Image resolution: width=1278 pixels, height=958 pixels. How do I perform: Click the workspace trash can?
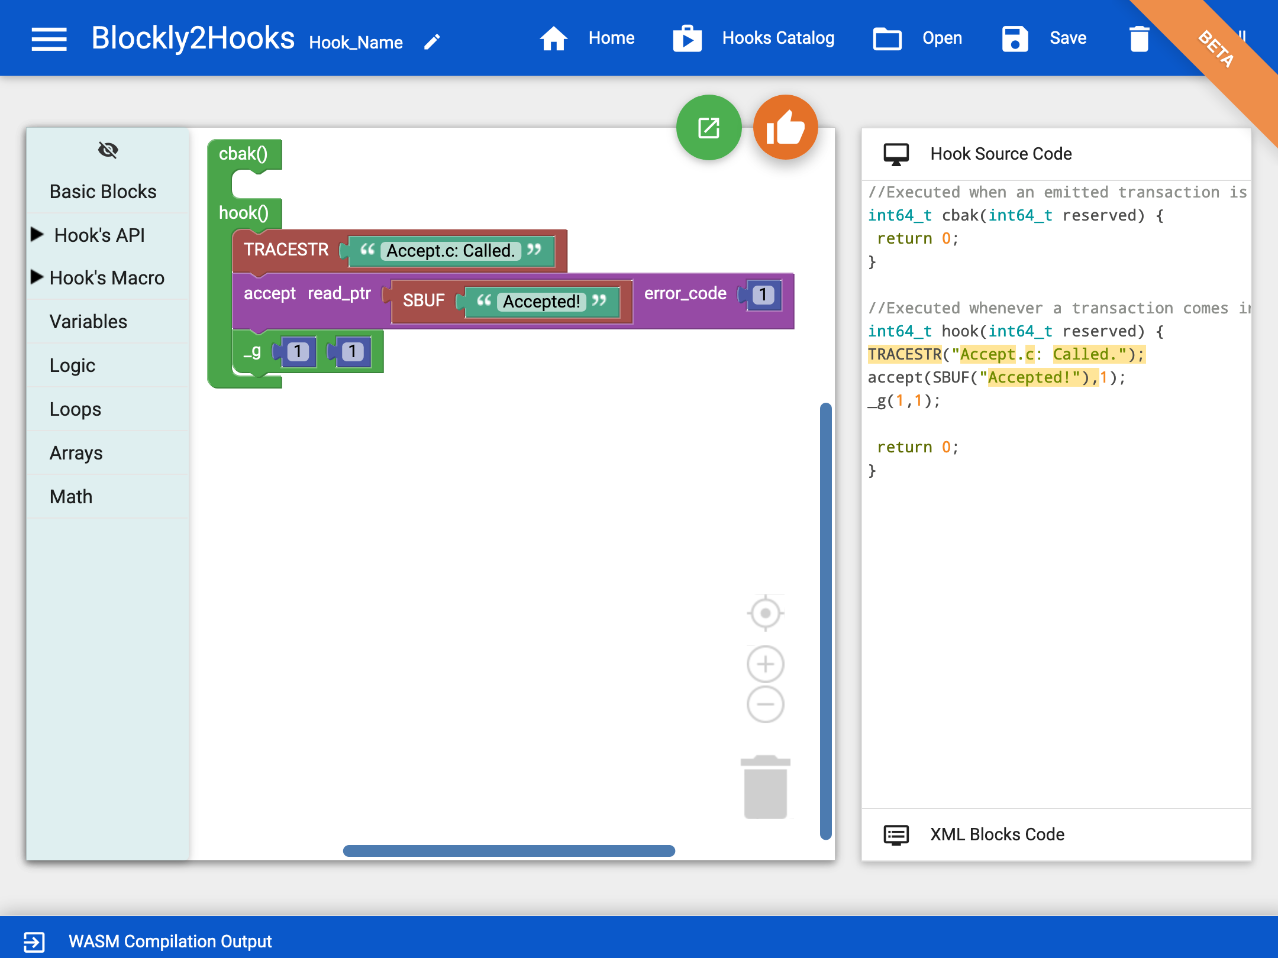point(765,787)
